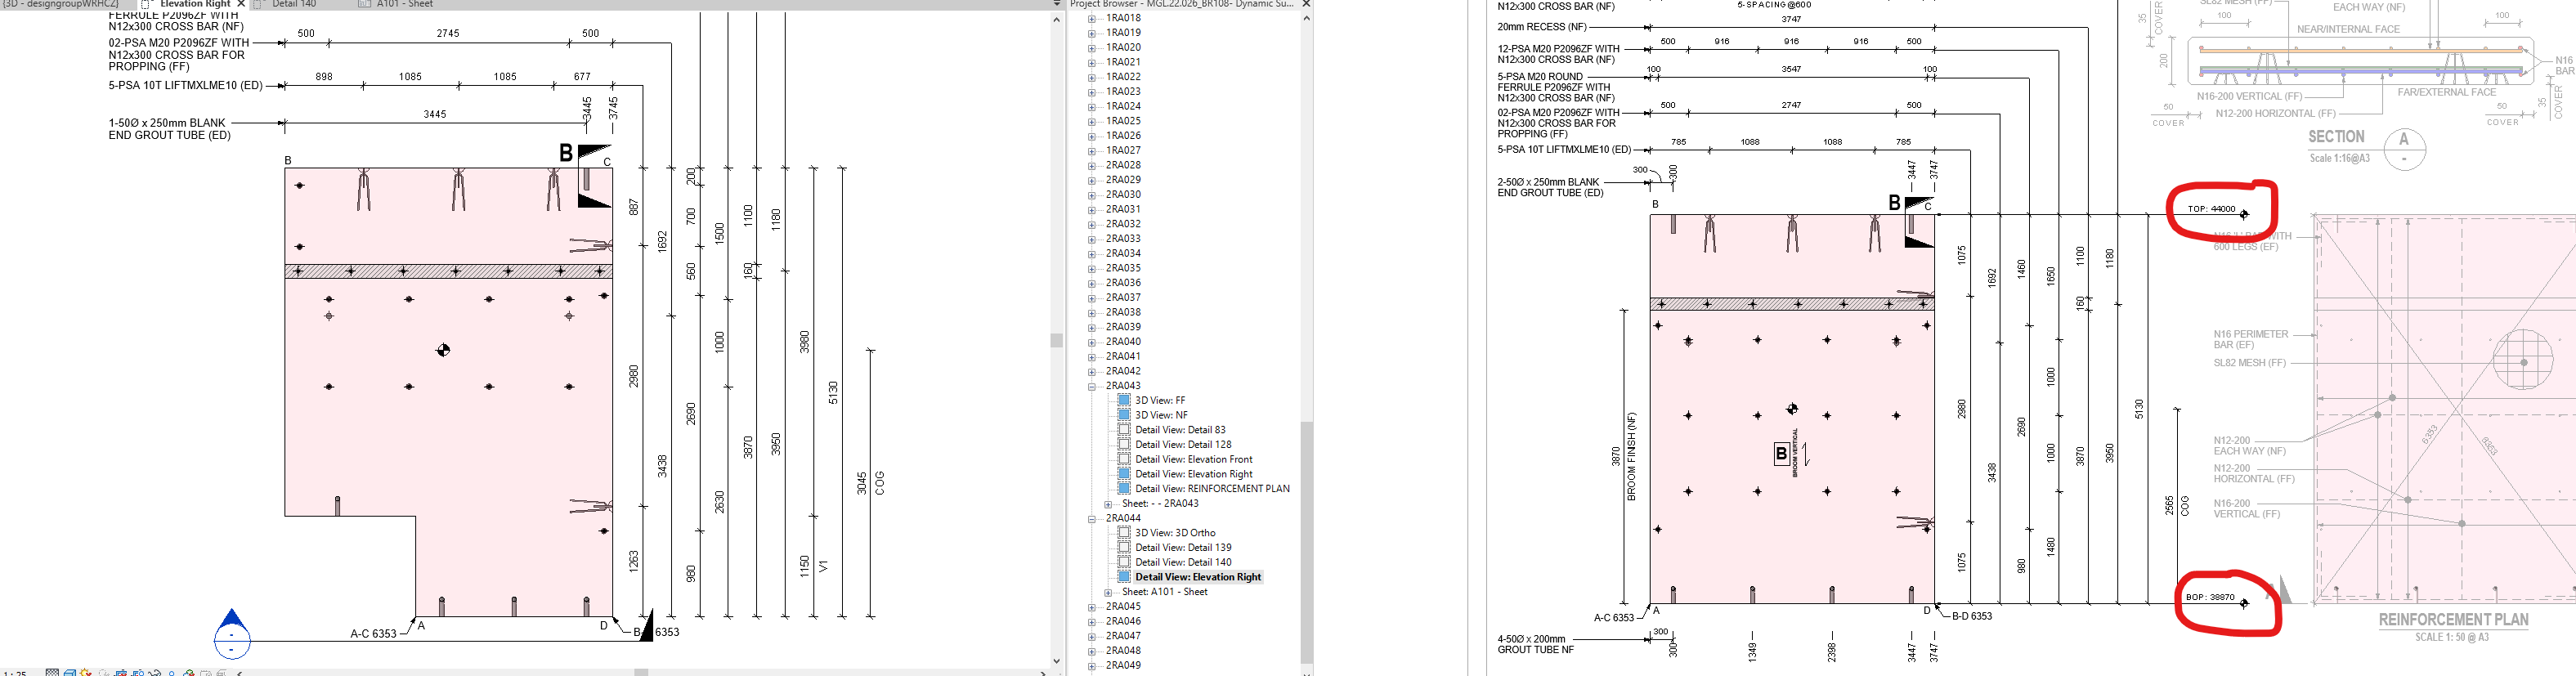The image size is (2576, 676).
Task: Select the highlighted Detail View: Elevation Right under 2RA044
Action: tap(1198, 577)
